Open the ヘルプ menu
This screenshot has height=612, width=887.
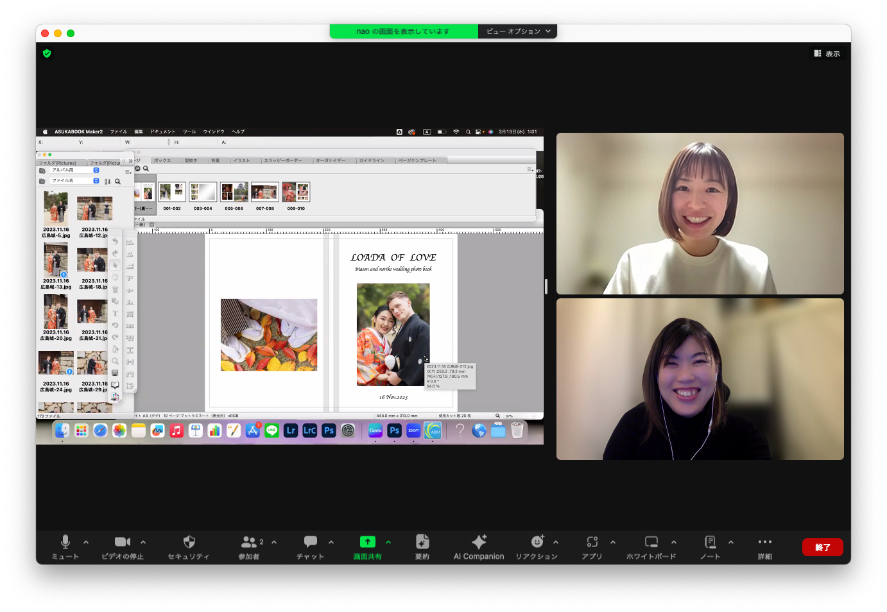point(238,132)
